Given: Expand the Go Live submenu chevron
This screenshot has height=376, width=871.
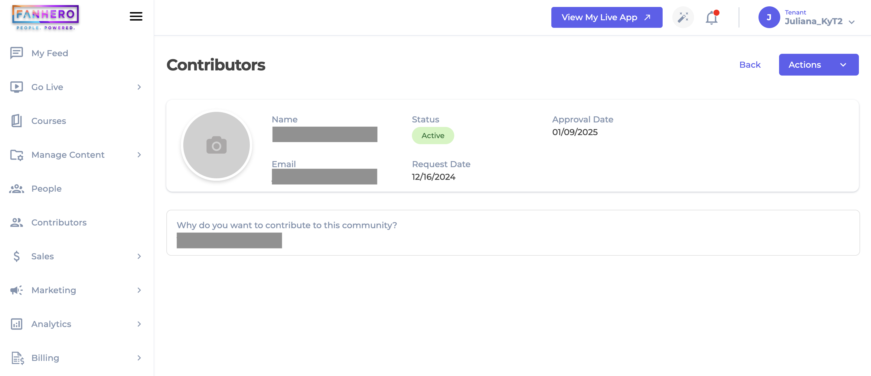Looking at the screenshot, I should click(139, 87).
